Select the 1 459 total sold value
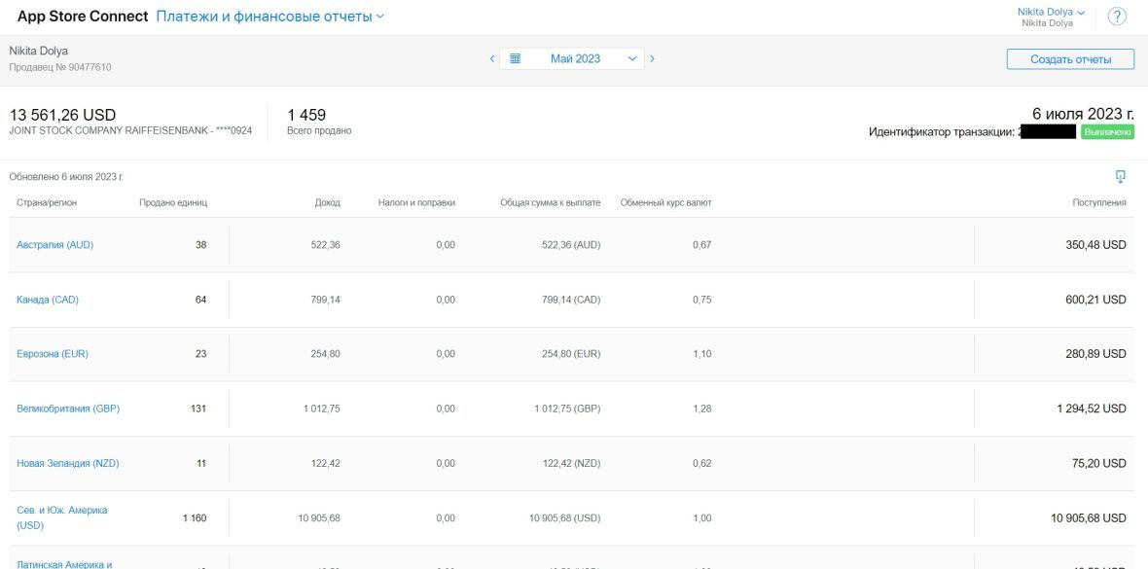This screenshot has width=1148, height=569. click(306, 115)
